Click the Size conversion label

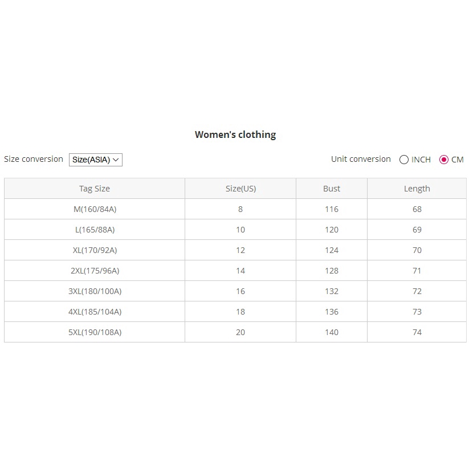(34, 159)
